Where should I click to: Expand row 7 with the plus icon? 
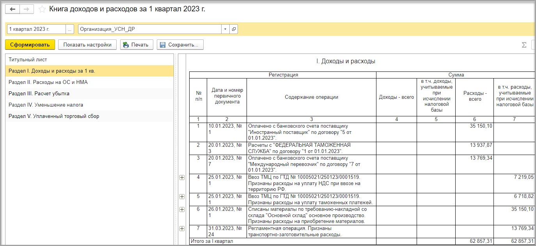(x=182, y=228)
